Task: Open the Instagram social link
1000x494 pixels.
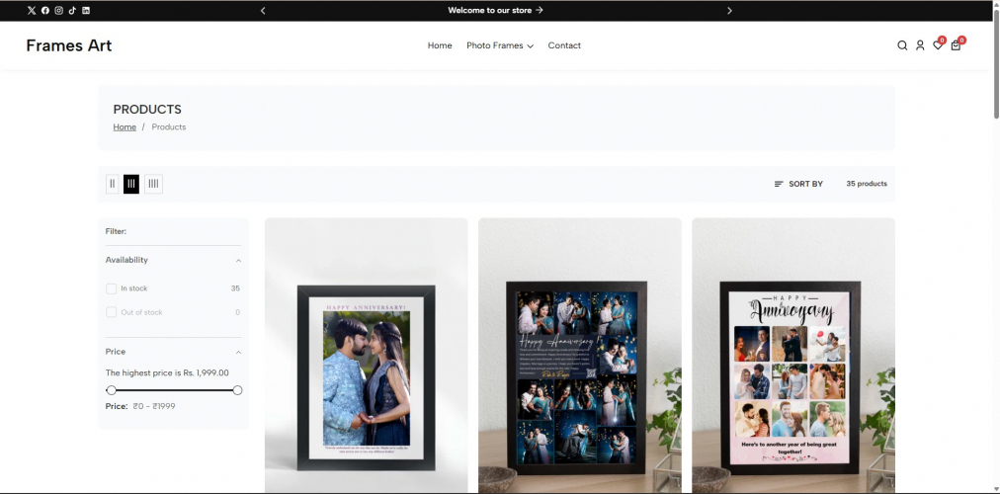Action: pyautogui.click(x=58, y=10)
